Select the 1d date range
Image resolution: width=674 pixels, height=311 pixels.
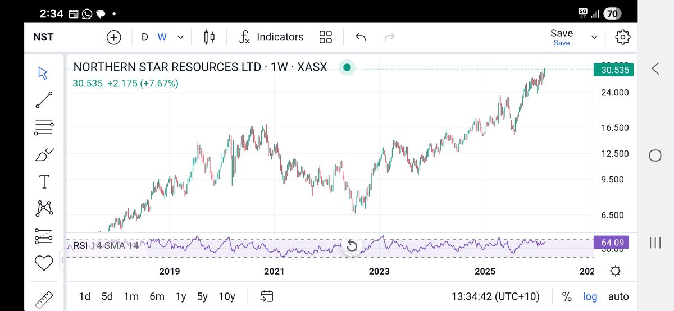pos(84,296)
